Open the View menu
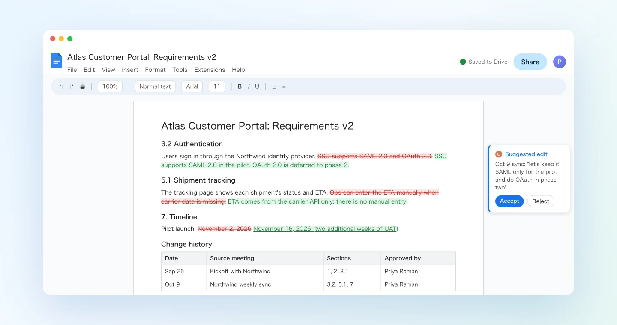617x325 pixels. coord(108,70)
